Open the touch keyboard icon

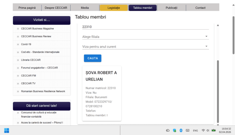click(x=187, y=130)
